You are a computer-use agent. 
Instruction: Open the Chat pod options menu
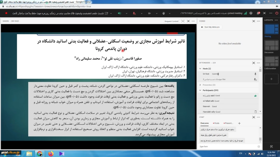[258, 117]
